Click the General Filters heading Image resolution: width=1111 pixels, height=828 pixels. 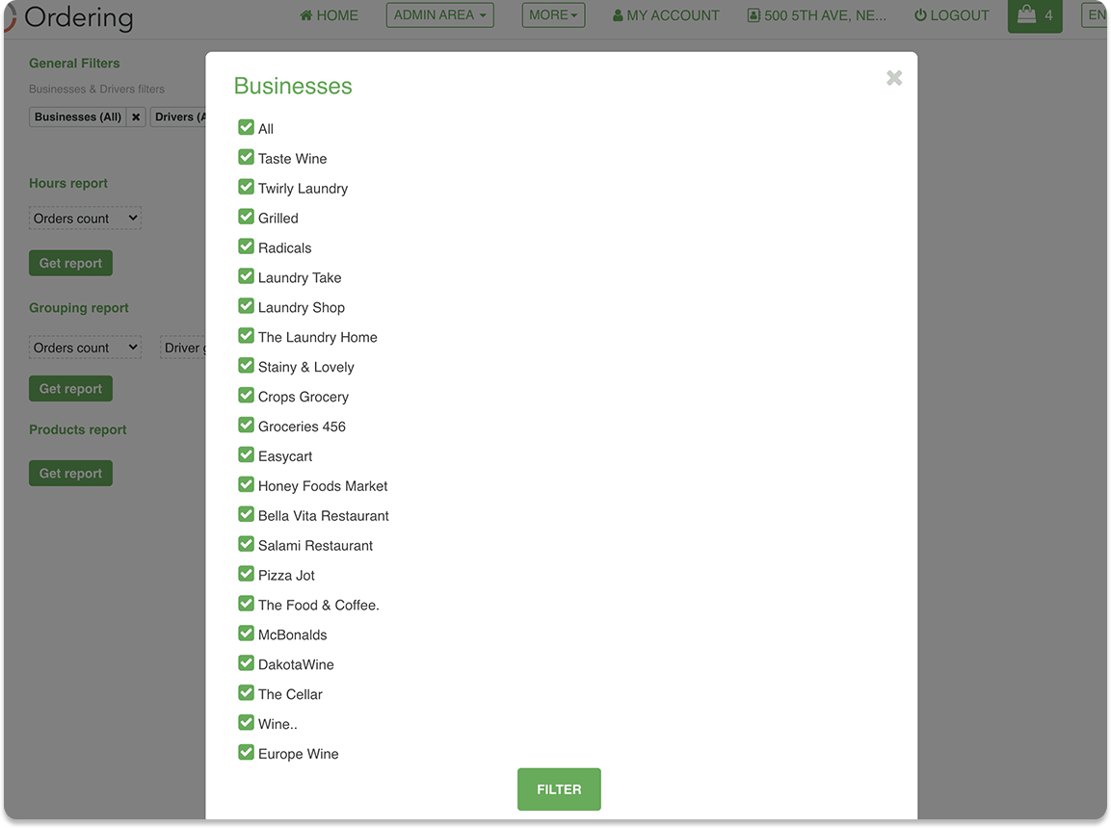coord(74,63)
